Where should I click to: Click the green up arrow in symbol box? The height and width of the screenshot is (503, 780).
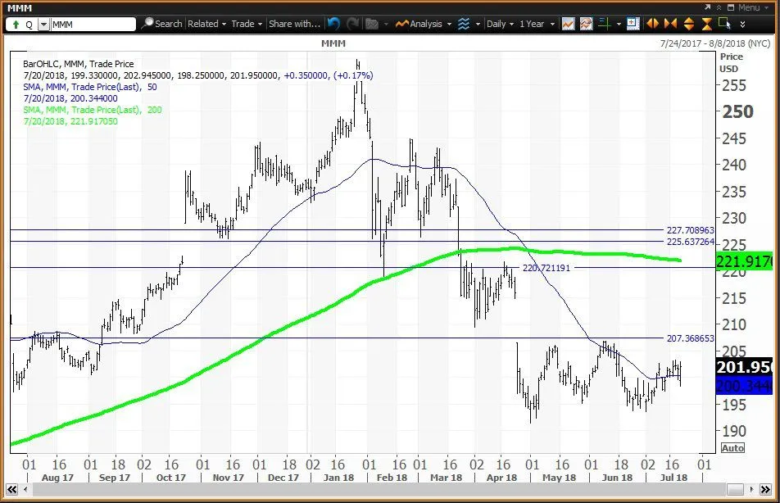16,24
